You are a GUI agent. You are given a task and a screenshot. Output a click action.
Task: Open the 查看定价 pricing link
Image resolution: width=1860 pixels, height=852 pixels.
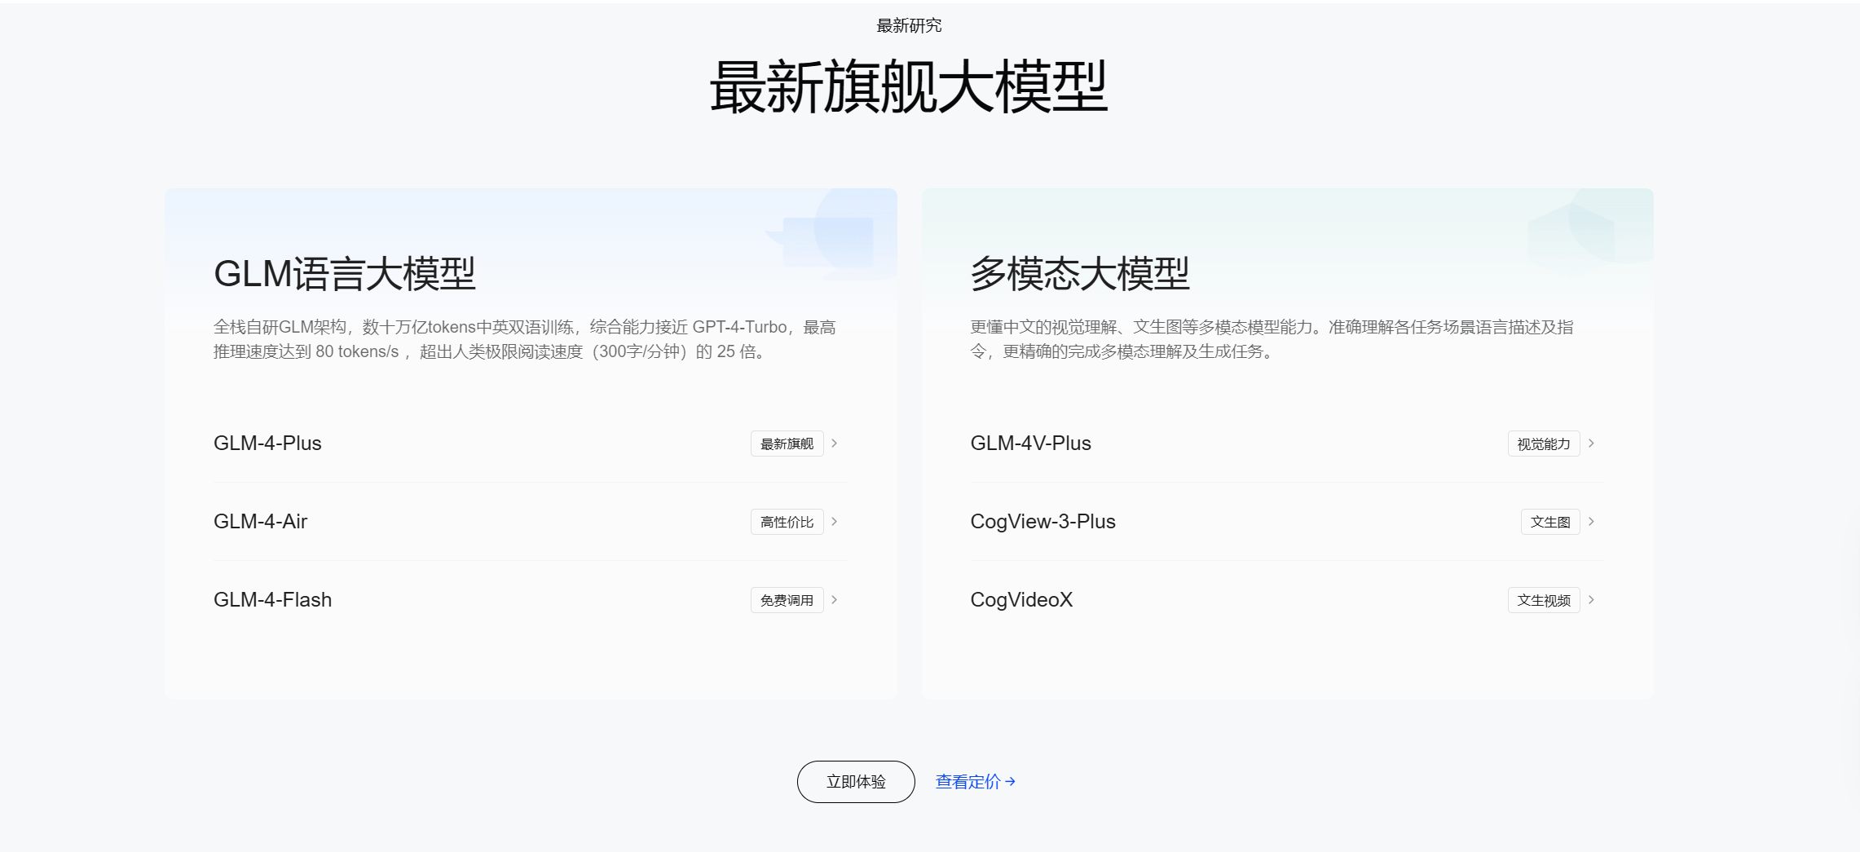pyautogui.click(x=976, y=782)
